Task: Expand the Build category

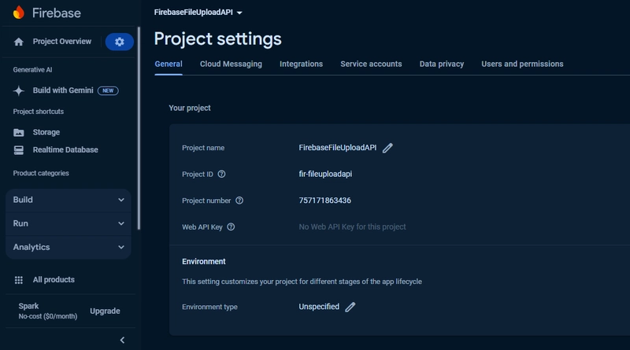Action: pos(69,200)
